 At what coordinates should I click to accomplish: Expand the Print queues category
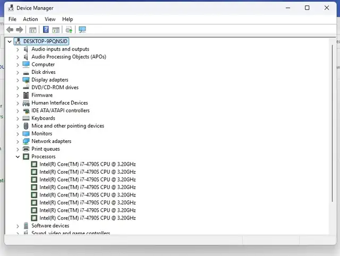[x=18, y=149]
